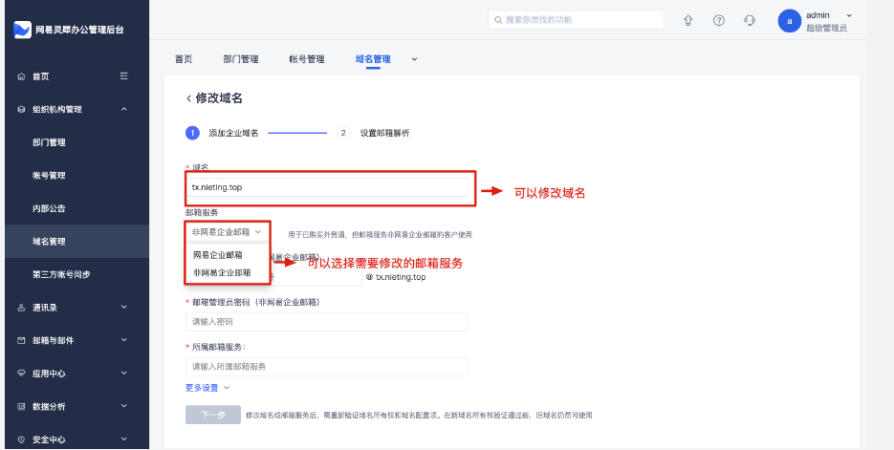Image resolution: width=894 pixels, height=450 pixels.
Task: Click the 所属邮箱服务 input field
Action: [327, 367]
